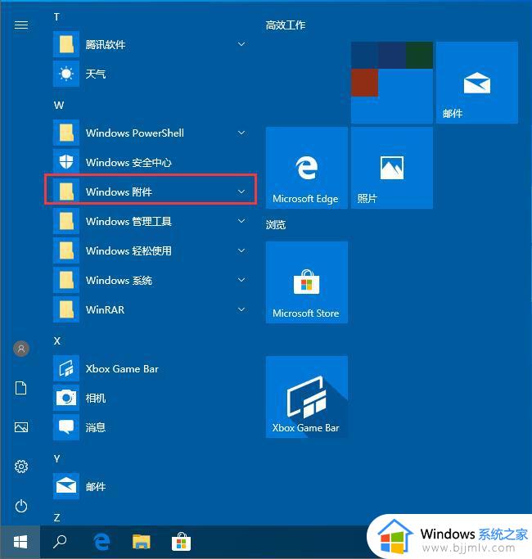Expand the Windows 附件 chevron
Screen dimensions: 532x559
tap(241, 192)
